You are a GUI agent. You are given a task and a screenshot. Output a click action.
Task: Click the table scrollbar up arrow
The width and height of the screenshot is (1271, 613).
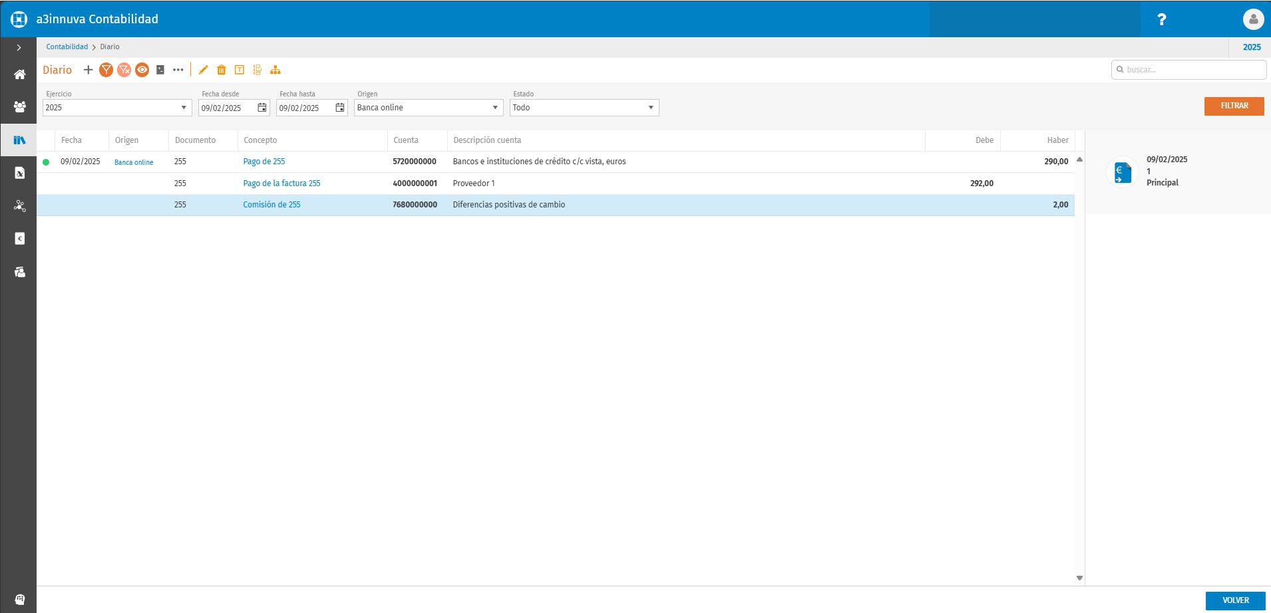(x=1079, y=160)
